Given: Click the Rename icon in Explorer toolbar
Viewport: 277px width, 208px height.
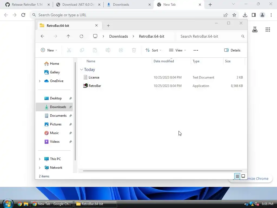Looking at the screenshot, I should click(x=108, y=50).
